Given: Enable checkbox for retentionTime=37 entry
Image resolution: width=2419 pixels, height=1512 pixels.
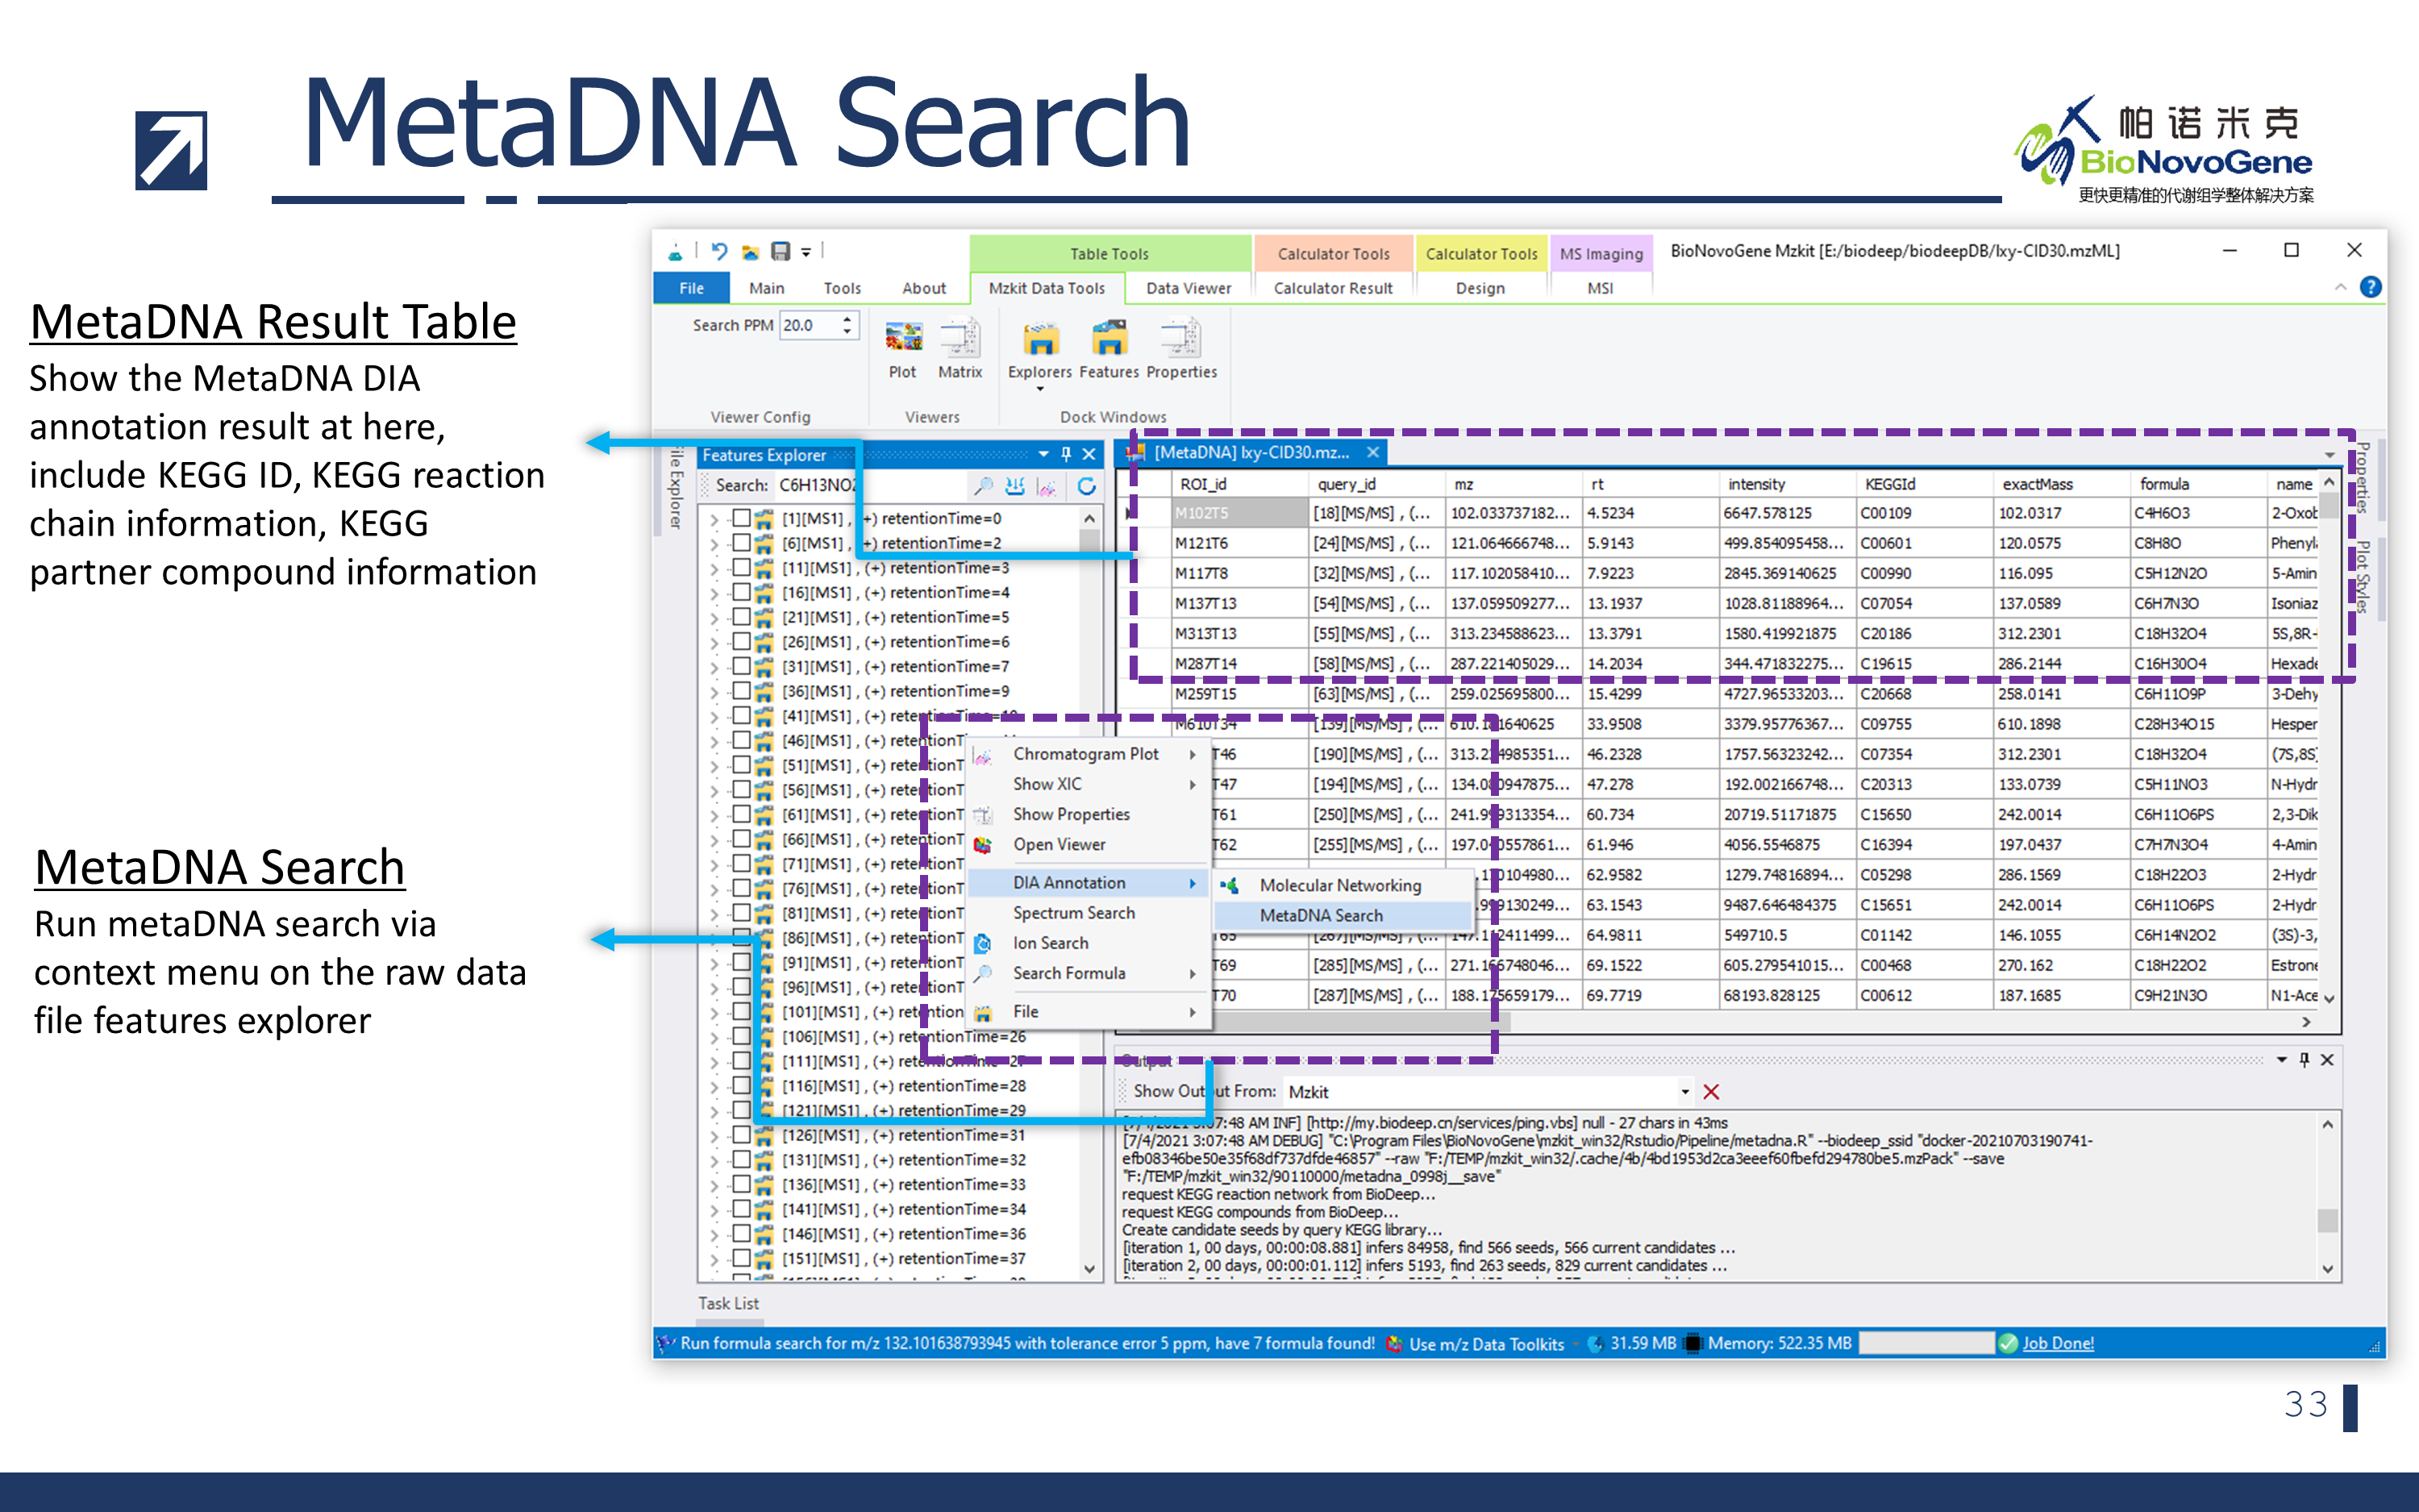Looking at the screenshot, I should 742,1258.
